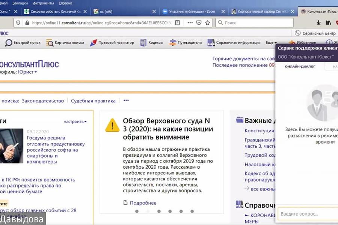Open Горячие документы на сайте link
Image resolution: width=338 pixels, height=225 pixels.
click(x=243, y=58)
